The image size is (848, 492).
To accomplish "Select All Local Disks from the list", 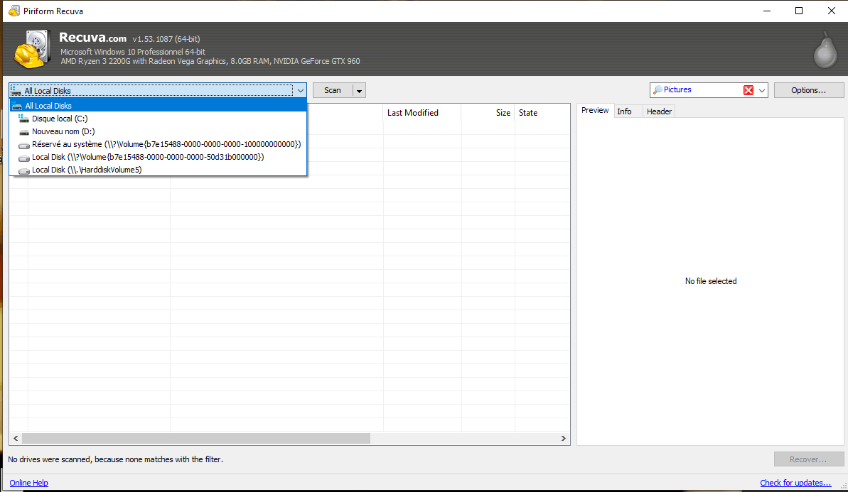I will tap(158, 106).
